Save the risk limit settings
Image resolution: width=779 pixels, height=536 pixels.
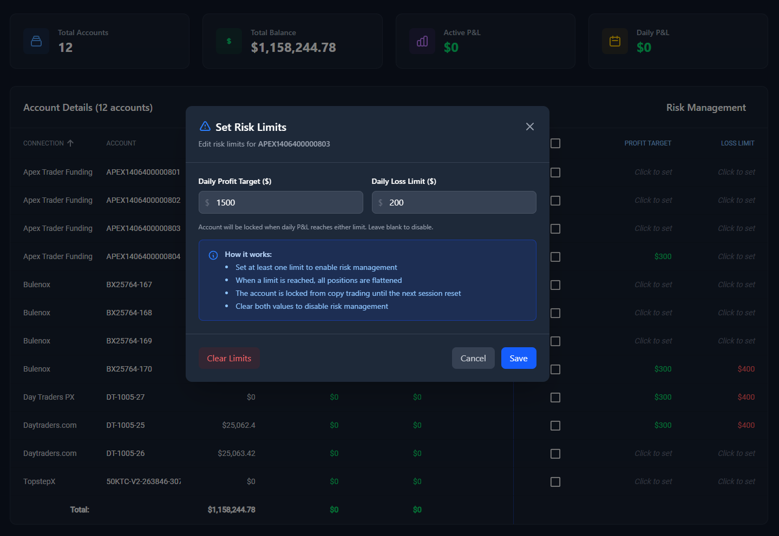(518, 358)
